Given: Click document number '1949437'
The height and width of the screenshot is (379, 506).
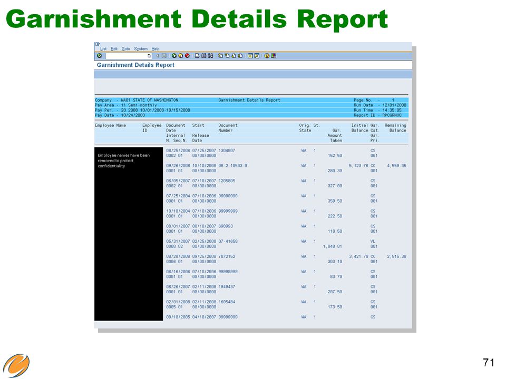Looking at the screenshot, I should click(227, 286).
